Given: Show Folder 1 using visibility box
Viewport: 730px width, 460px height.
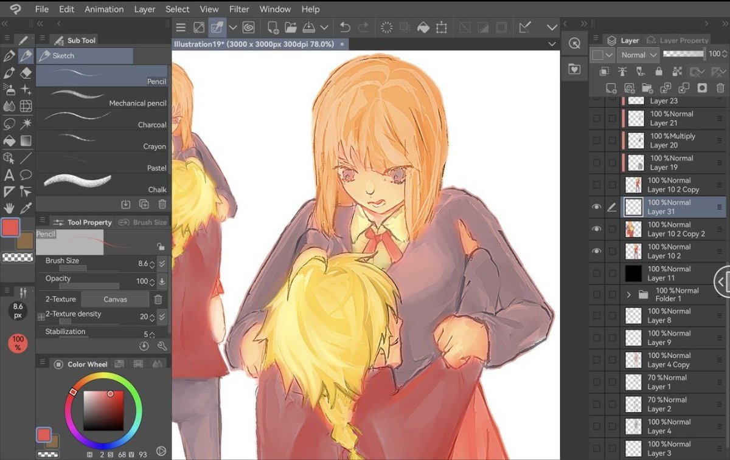Looking at the screenshot, I should pyautogui.click(x=597, y=295).
